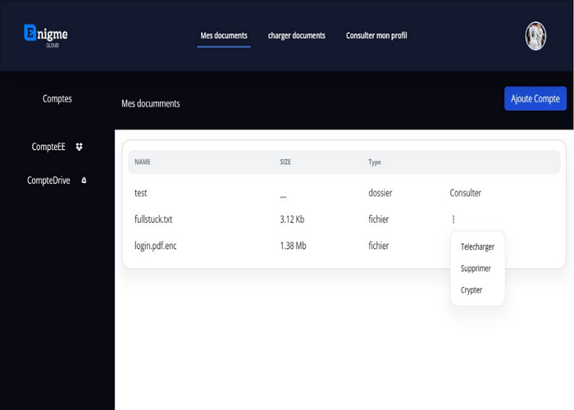The height and width of the screenshot is (410, 574).
Task: Sort by the NAME column header
Action: pyautogui.click(x=143, y=162)
